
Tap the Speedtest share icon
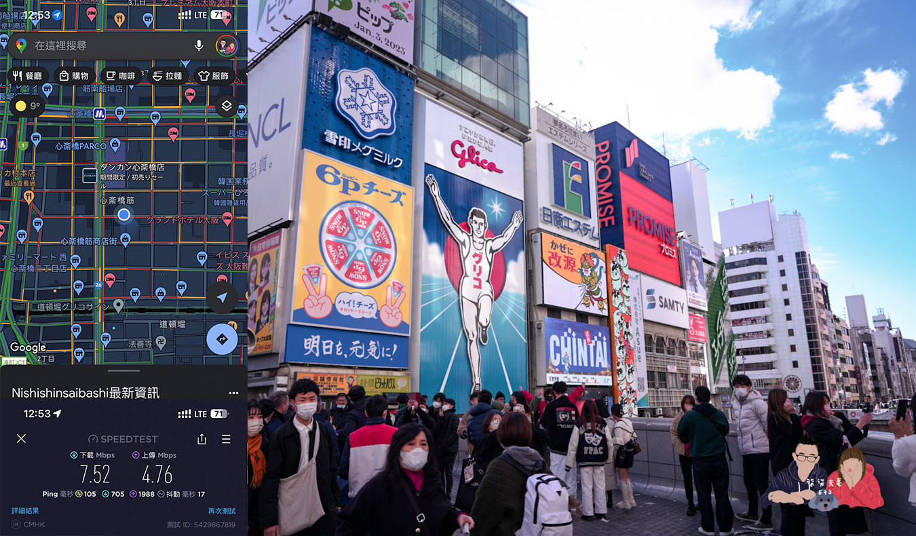[x=202, y=438]
